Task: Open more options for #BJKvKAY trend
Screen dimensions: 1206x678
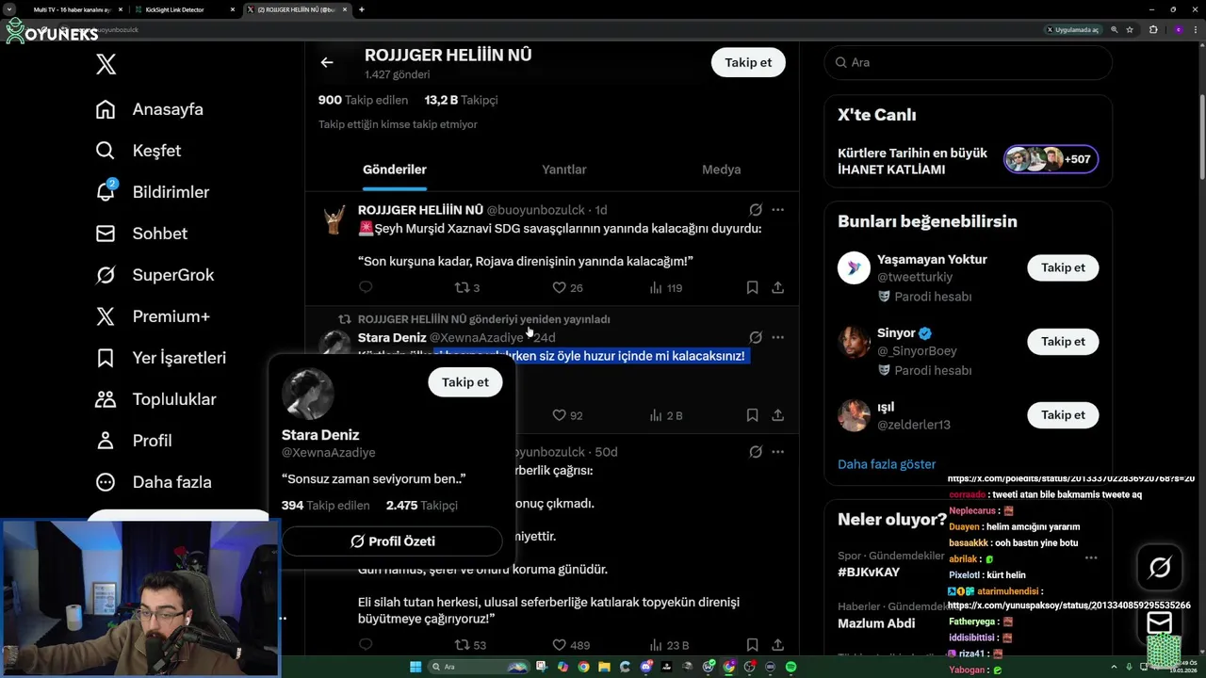Action: coord(1090,557)
